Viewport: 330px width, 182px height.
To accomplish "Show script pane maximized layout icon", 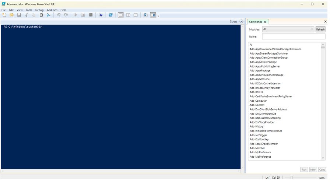I will coord(136,15).
